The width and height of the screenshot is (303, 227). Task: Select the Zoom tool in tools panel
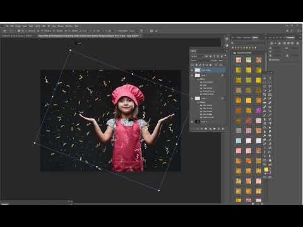click(265, 164)
